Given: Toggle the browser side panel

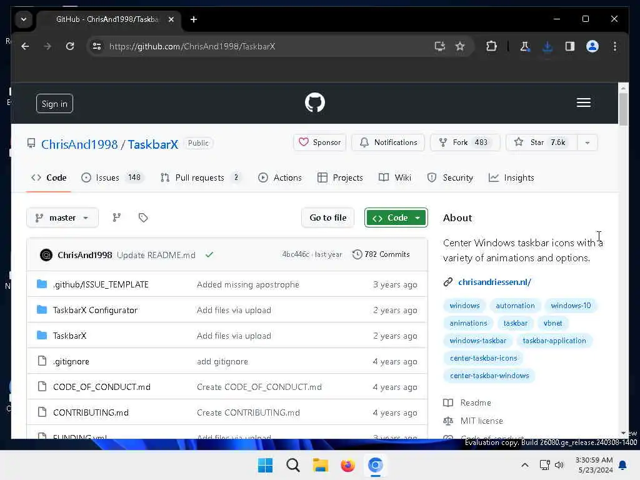Looking at the screenshot, I should coord(570,46).
